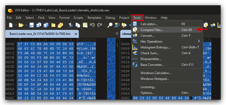This screenshot has height=105, width=226.
Task: Open the New file type dropdown arrow
Action: [16, 25]
